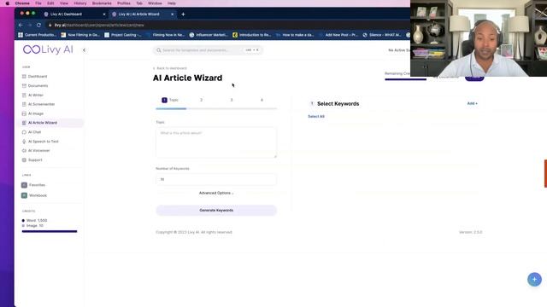Click the Back to dashboard link
This screenshot has height=307, width=547.
pos(170,68)
